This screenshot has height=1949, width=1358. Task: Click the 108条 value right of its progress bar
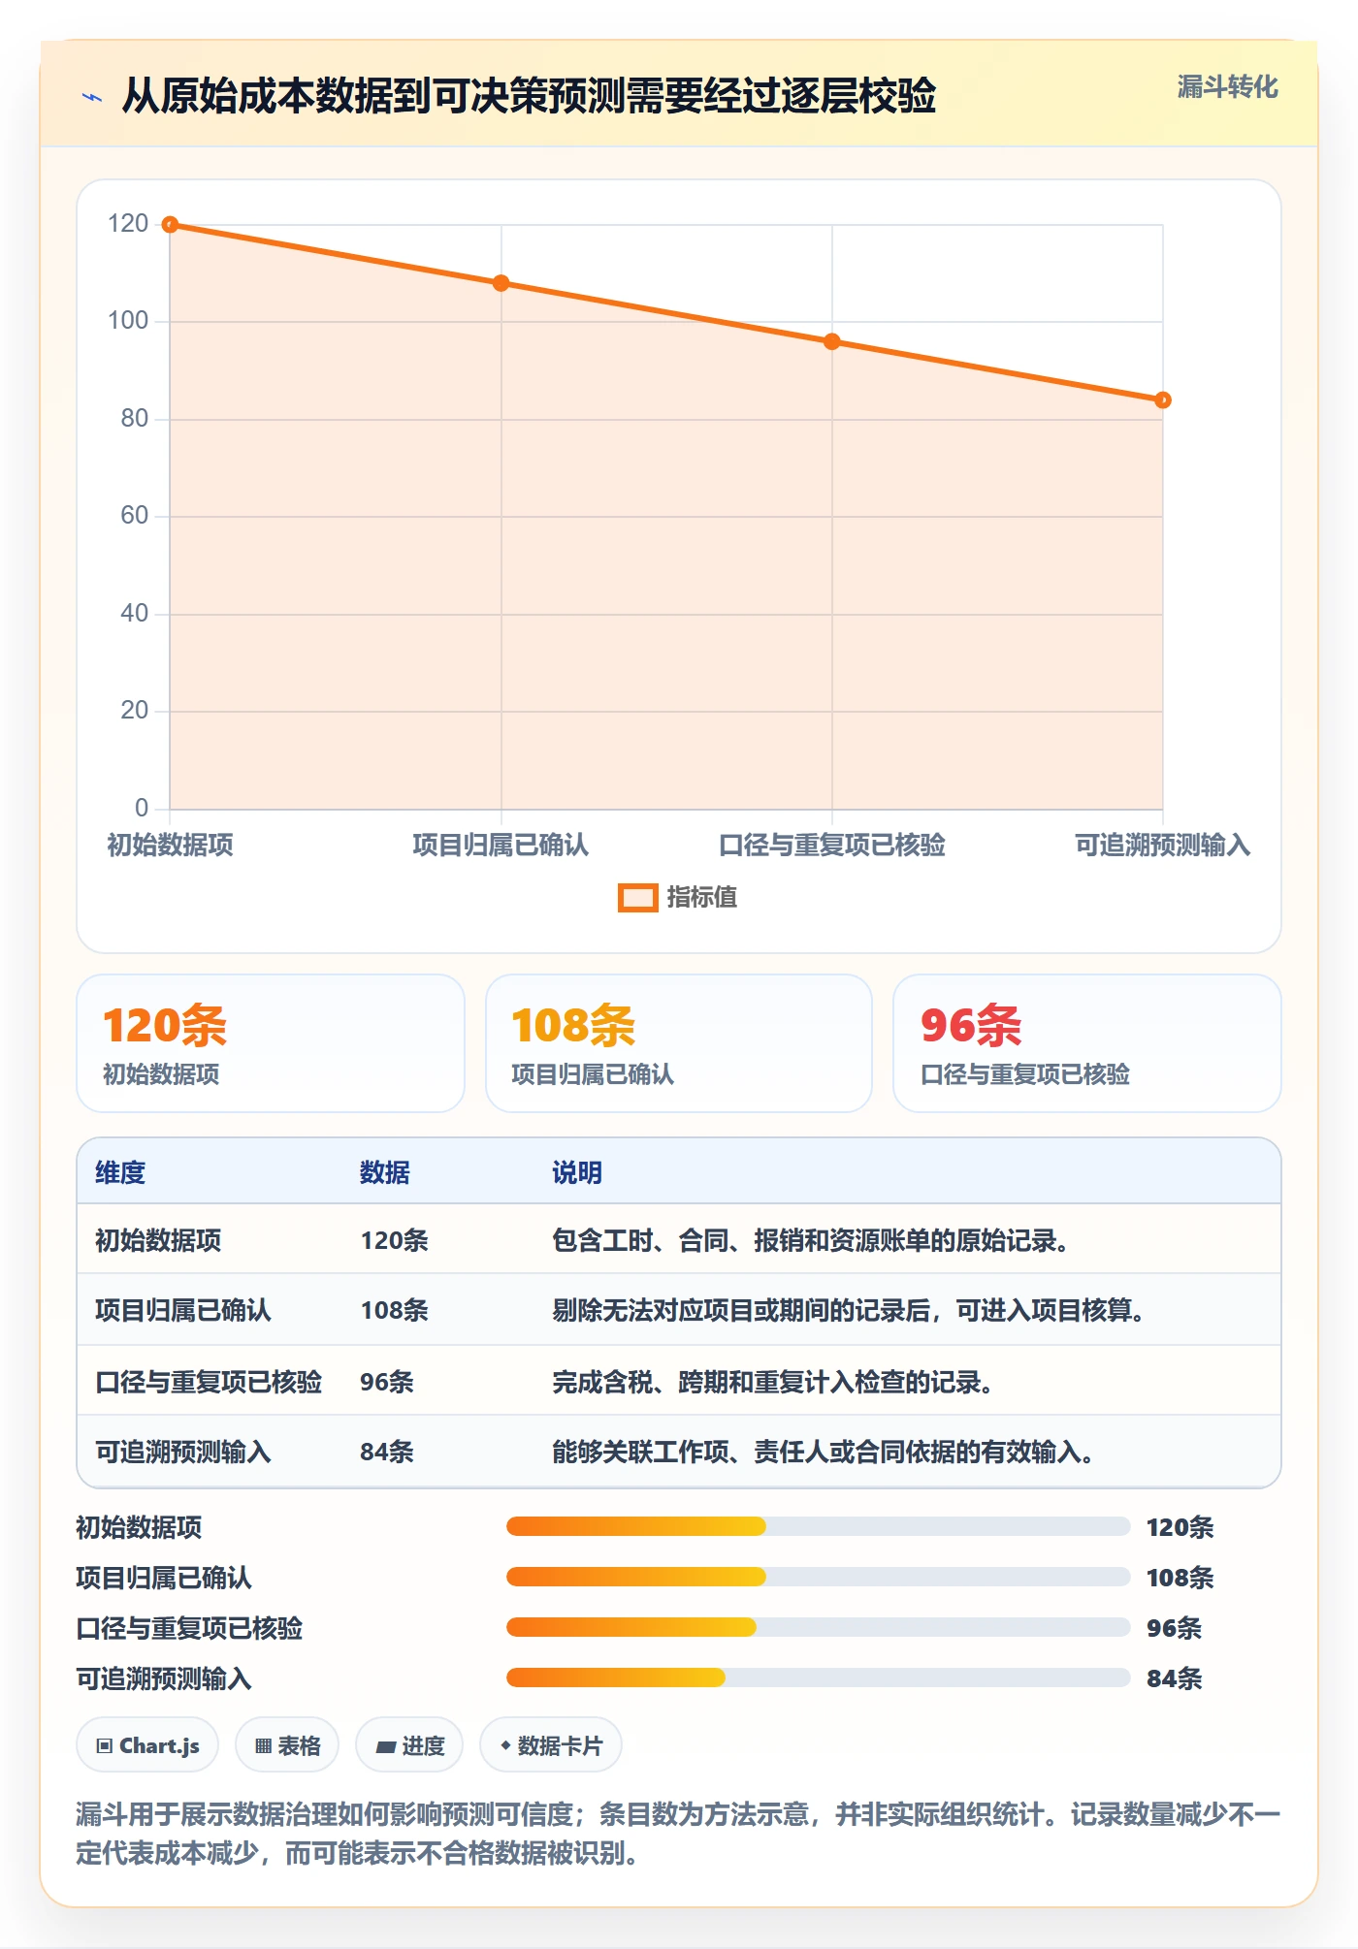[1180, 1578]
